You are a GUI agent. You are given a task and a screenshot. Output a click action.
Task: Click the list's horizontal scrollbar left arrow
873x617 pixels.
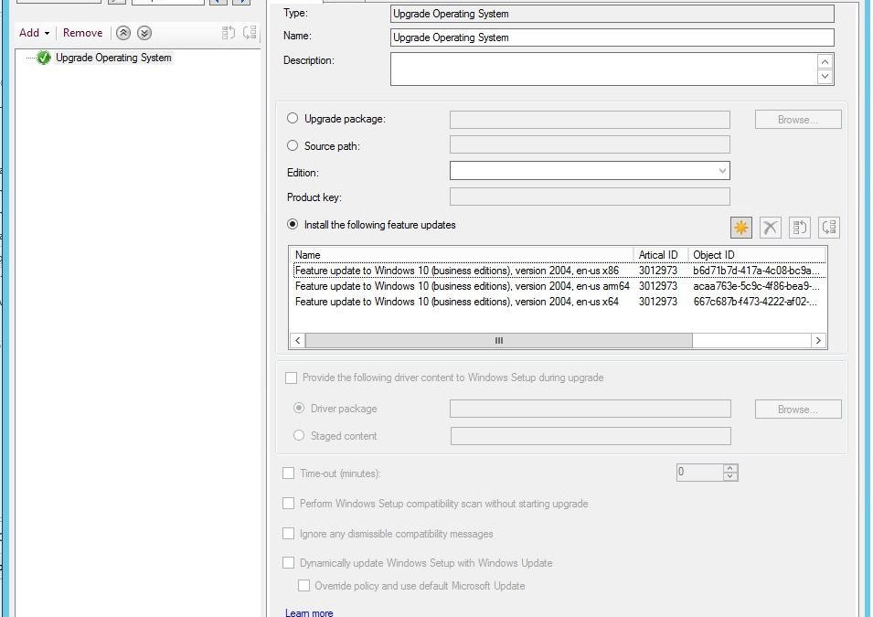(297, 340)
